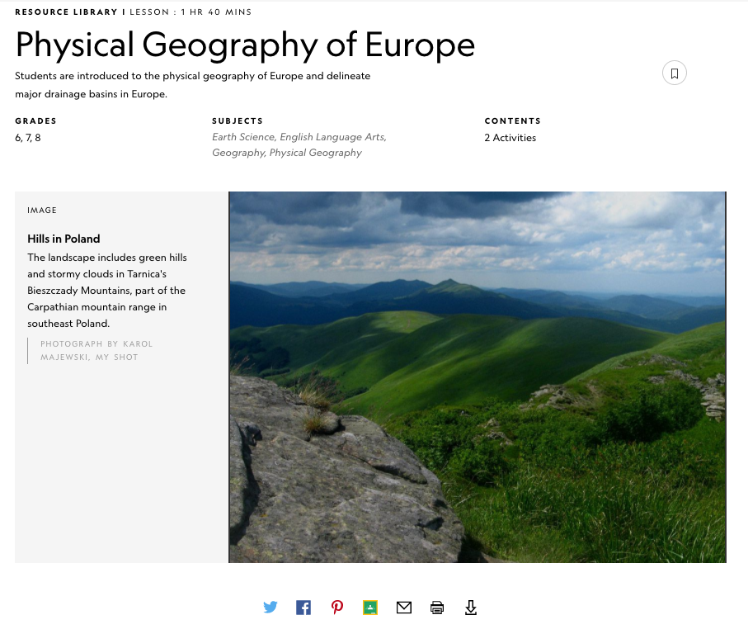Share the lesson on Twitter
Image resolution: width=748 pixels, height=629 pixels.
point(271,608)
